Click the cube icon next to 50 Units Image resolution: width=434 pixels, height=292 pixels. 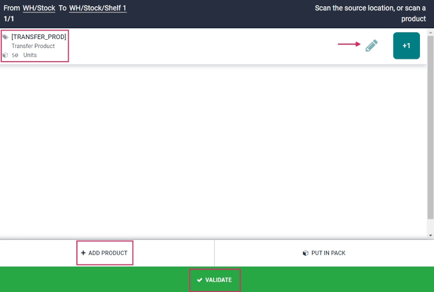(x=5, y=55)
